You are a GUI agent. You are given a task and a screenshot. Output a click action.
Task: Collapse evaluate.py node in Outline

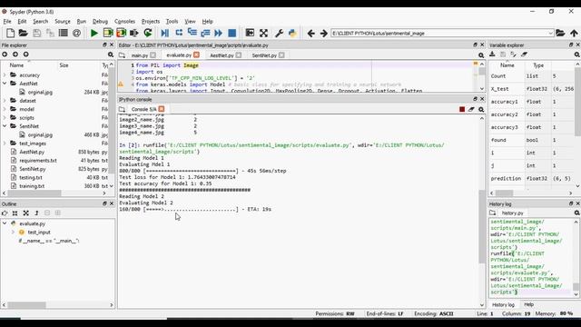pos(5,223)
